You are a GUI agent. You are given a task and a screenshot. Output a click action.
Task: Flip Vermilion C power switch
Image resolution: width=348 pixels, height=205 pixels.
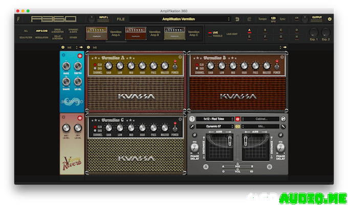coord(175,128)
